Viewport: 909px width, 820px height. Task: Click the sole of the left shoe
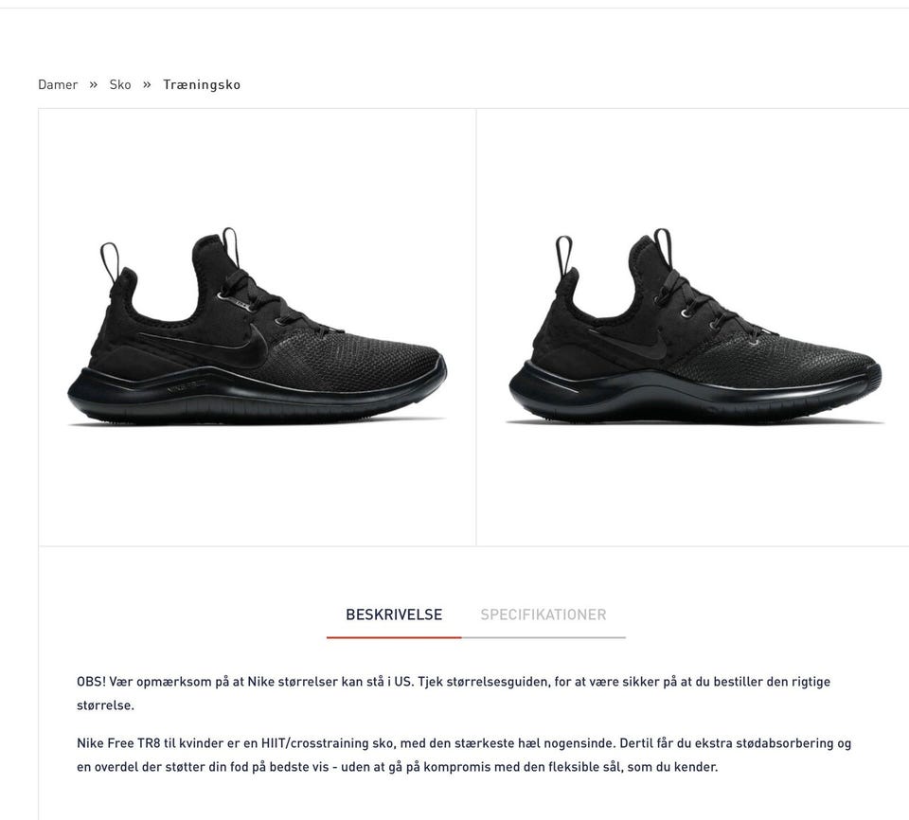pos(257,396)
